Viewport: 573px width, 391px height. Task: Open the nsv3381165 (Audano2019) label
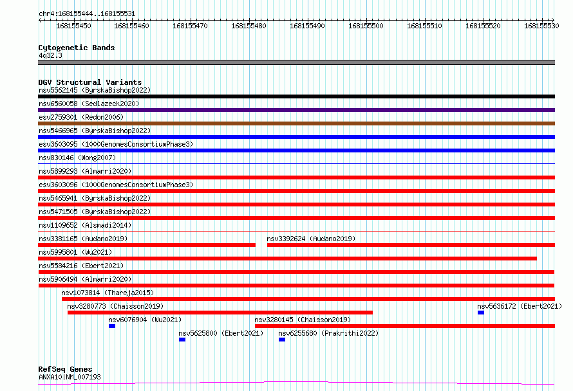coord(83,239)
